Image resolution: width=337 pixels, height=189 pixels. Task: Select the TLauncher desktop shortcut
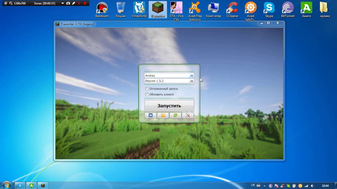point(158,10)
